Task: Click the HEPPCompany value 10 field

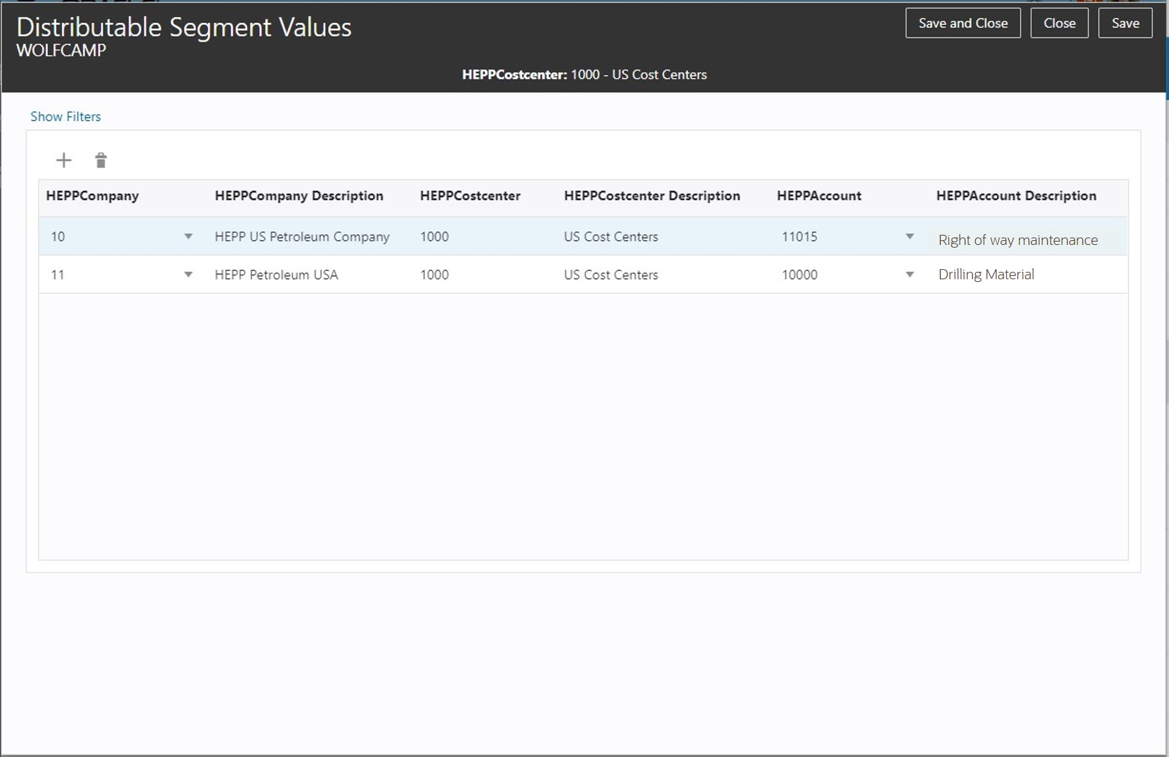Action: click(121, 236)
